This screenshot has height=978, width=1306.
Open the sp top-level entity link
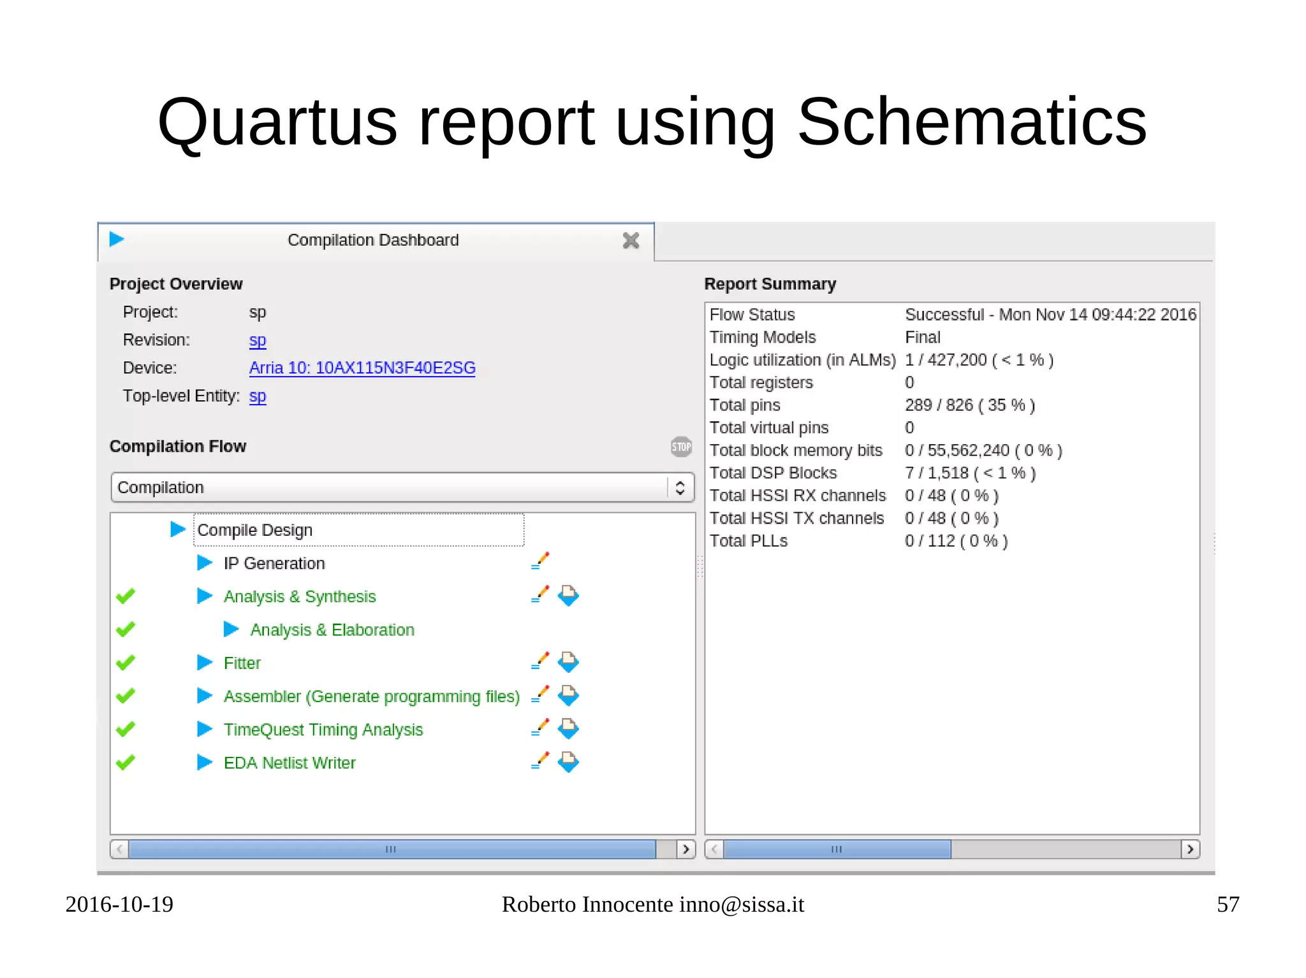pyautogui.click(x=258, y=396)
